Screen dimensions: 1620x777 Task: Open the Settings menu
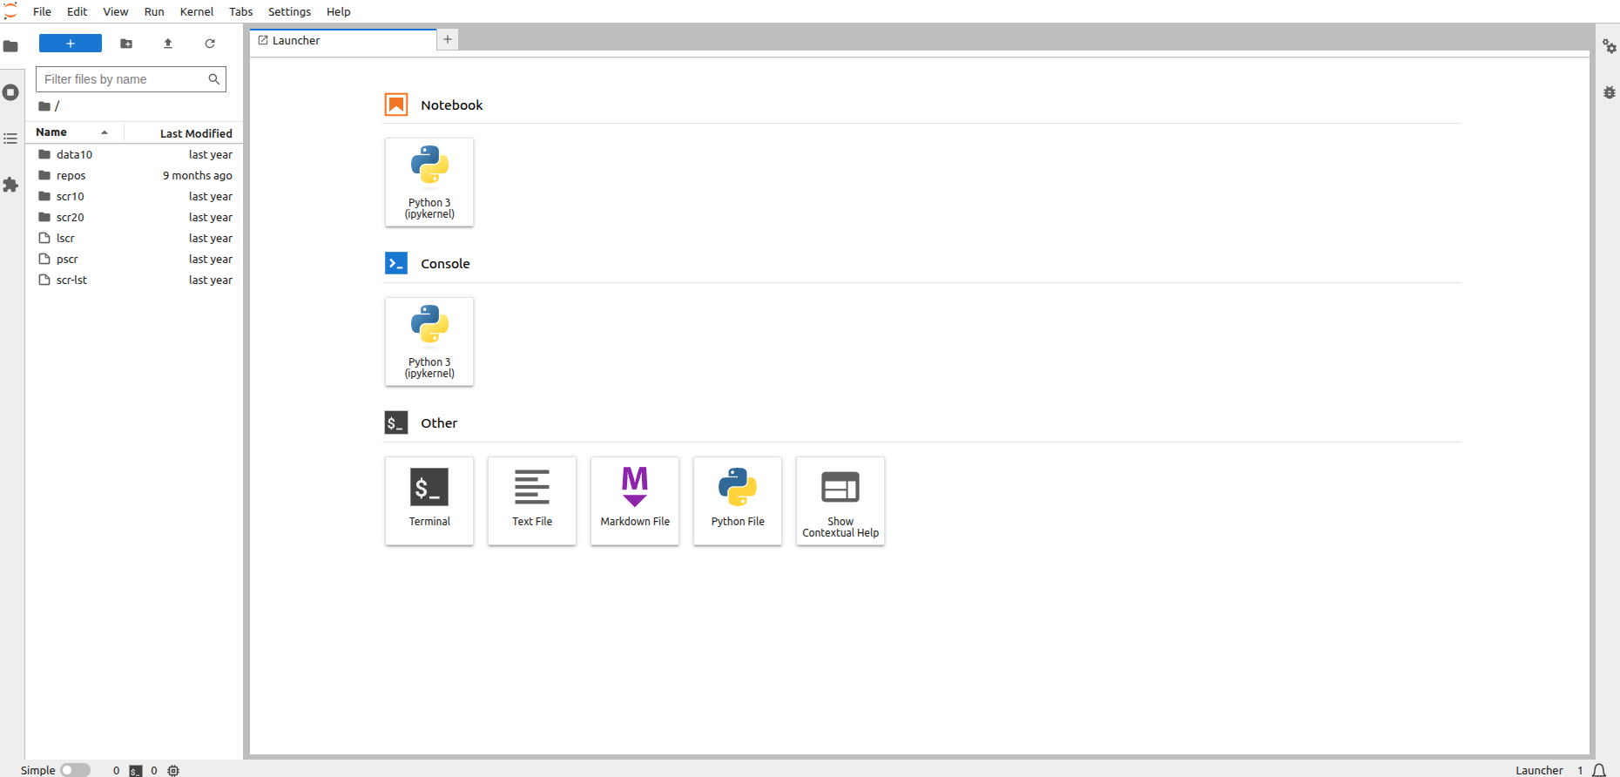tap(289, 11)
